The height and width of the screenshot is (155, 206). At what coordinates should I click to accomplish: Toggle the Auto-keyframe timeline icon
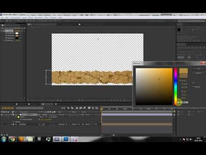pos(93,108)
